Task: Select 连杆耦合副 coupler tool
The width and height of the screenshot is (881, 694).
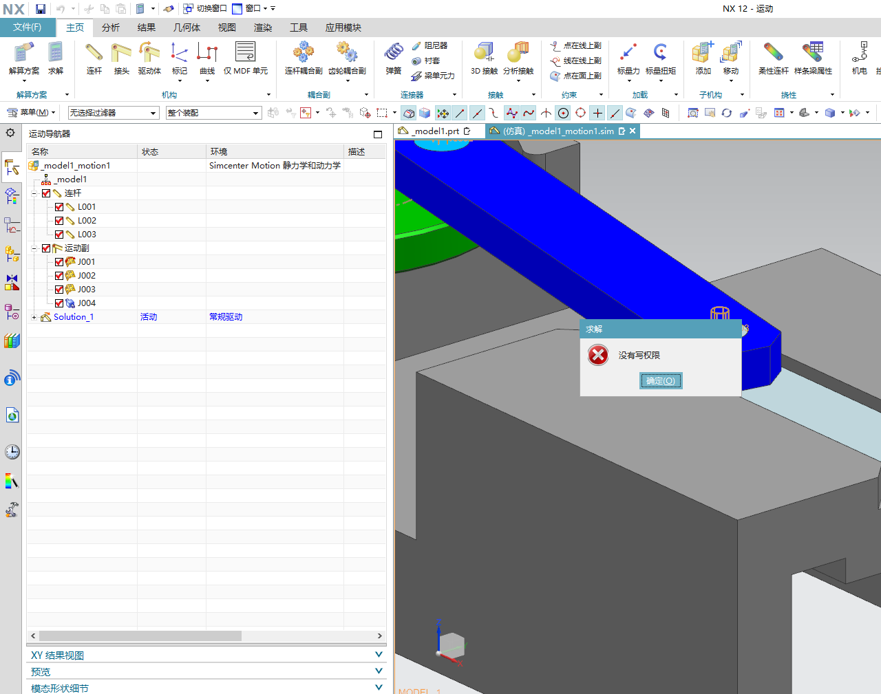Action: [x=304, y=58]
